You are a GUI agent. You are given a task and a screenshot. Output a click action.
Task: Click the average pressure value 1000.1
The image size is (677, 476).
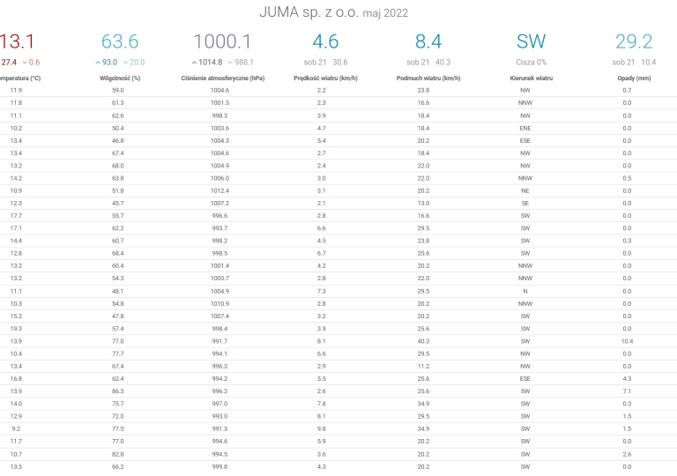(222, 41)
